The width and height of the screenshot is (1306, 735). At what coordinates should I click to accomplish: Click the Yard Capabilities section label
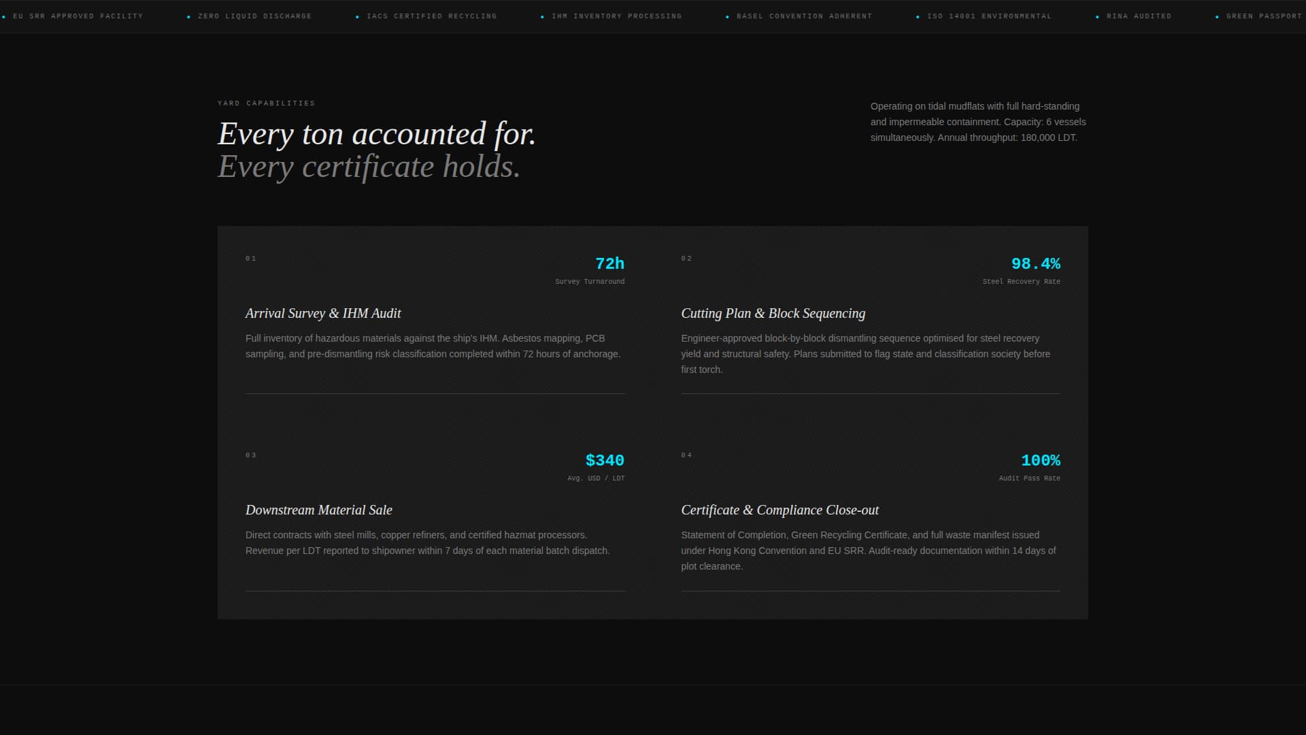click(266, 103)
